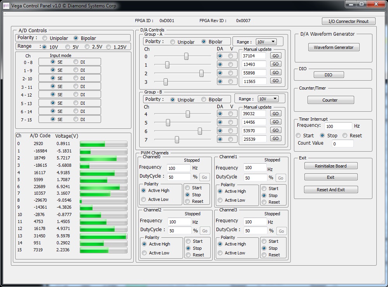Click Reset And Exit button
The image size is (388, 287).
[x=331, y=190]
